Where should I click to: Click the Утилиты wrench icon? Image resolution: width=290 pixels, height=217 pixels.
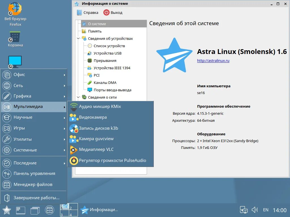7,139
